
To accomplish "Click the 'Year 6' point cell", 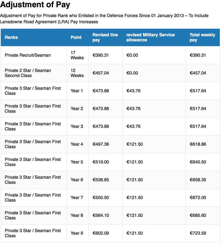I will click(x=77, y=180).
